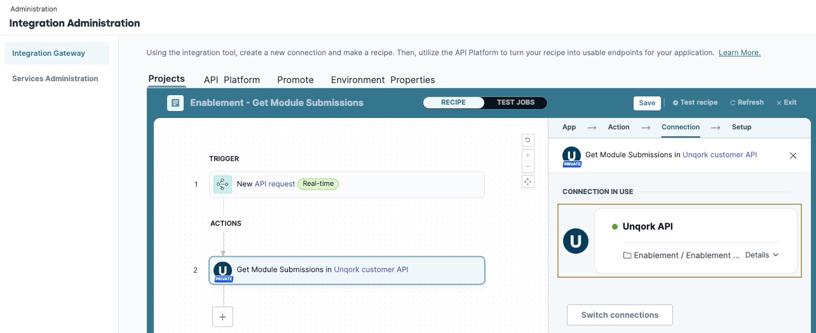Click the PRIVATE badge in panel header
Image resolution: width=816 pixels, height=333 pixels.
point(572,164)
